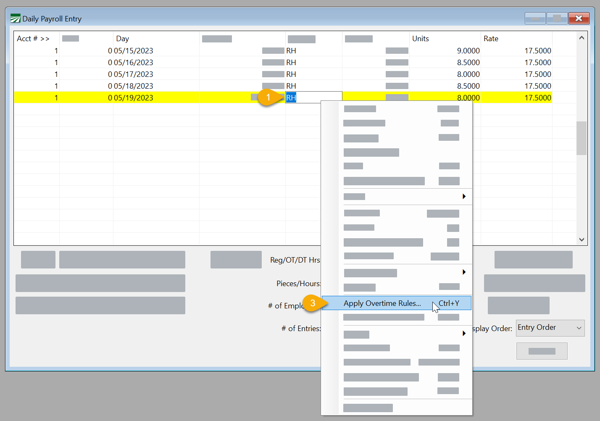Expand the bottommost submenu arrow in context menu
The image size is (600, 421).
point(464,333)
